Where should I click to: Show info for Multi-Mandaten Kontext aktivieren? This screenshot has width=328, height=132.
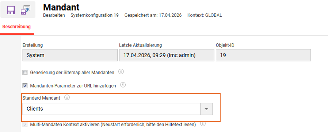coord(203,124)
